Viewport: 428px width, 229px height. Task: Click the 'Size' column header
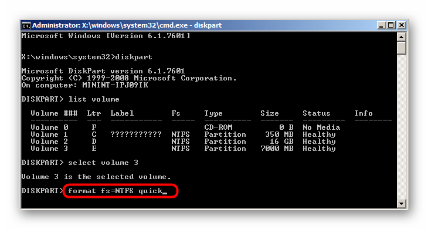tap(270, 113)
